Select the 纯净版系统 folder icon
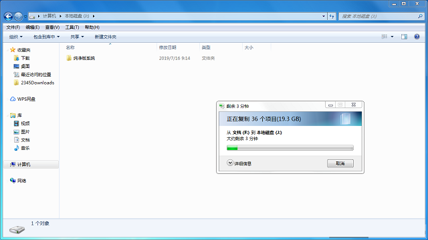Image resolution: width=428 pixels, height=240 pixels. click(69, 58)
